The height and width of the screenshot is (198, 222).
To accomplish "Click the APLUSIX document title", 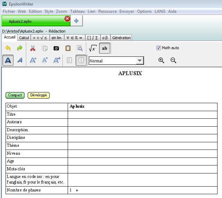I will point(130,73).
